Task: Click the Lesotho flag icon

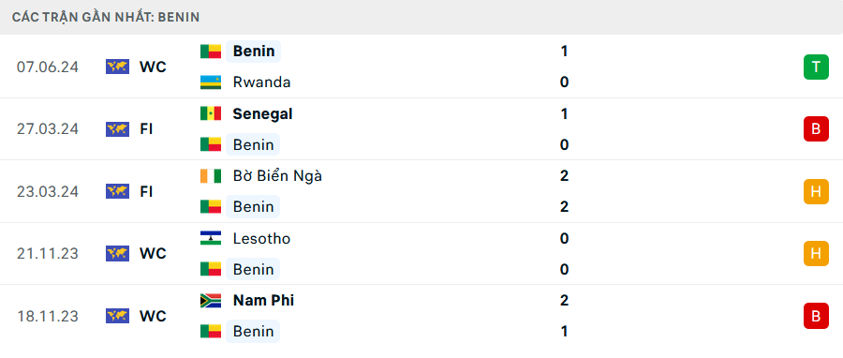Action: click(211, 238)
